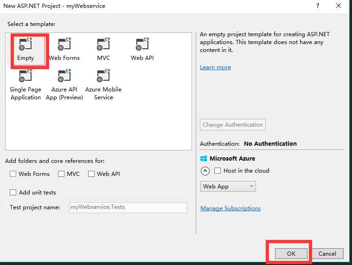
Task: Follow the Learn more link
Action: point(215,67)
